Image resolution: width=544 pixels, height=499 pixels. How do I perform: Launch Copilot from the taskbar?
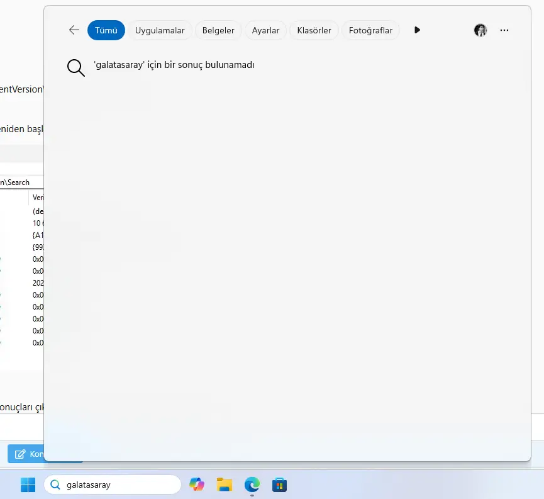tap(197, 485)
